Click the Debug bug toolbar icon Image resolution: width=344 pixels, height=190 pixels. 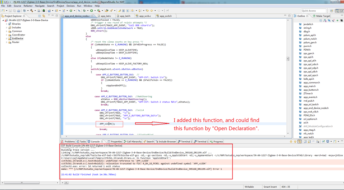(x=84, y=11)
